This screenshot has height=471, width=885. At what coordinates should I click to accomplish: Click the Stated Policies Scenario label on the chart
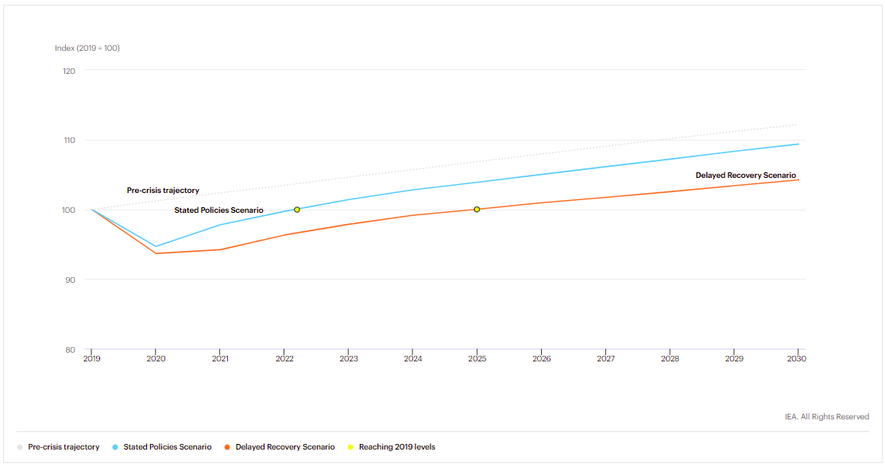click(x=218, y=210)
